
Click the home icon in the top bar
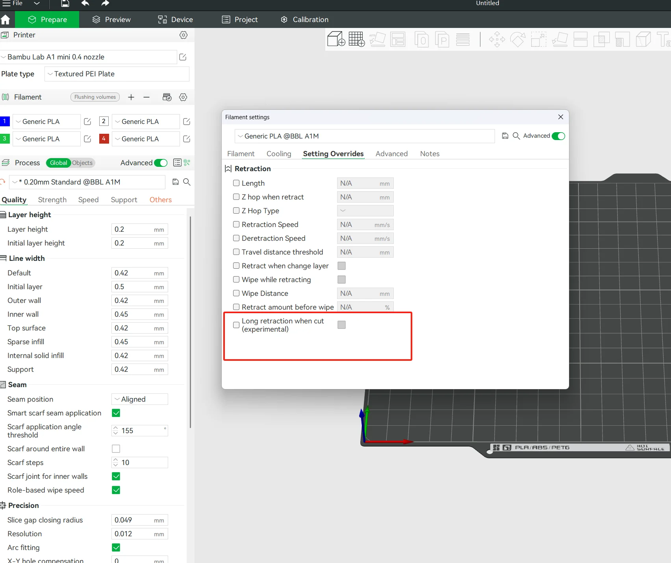[6, 20]
